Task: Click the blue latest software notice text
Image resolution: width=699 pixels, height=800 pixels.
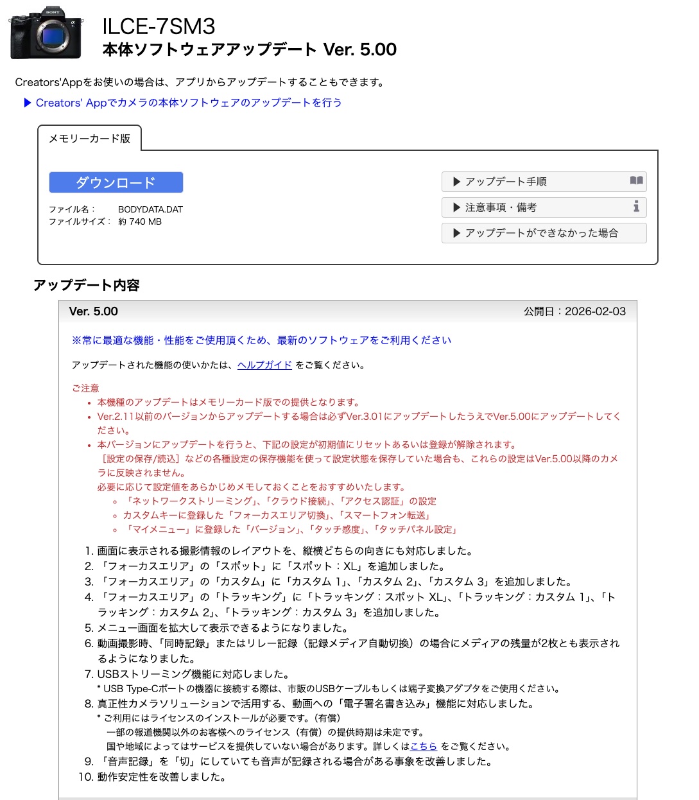Action: pyautogui.click(x=262, y=340)
